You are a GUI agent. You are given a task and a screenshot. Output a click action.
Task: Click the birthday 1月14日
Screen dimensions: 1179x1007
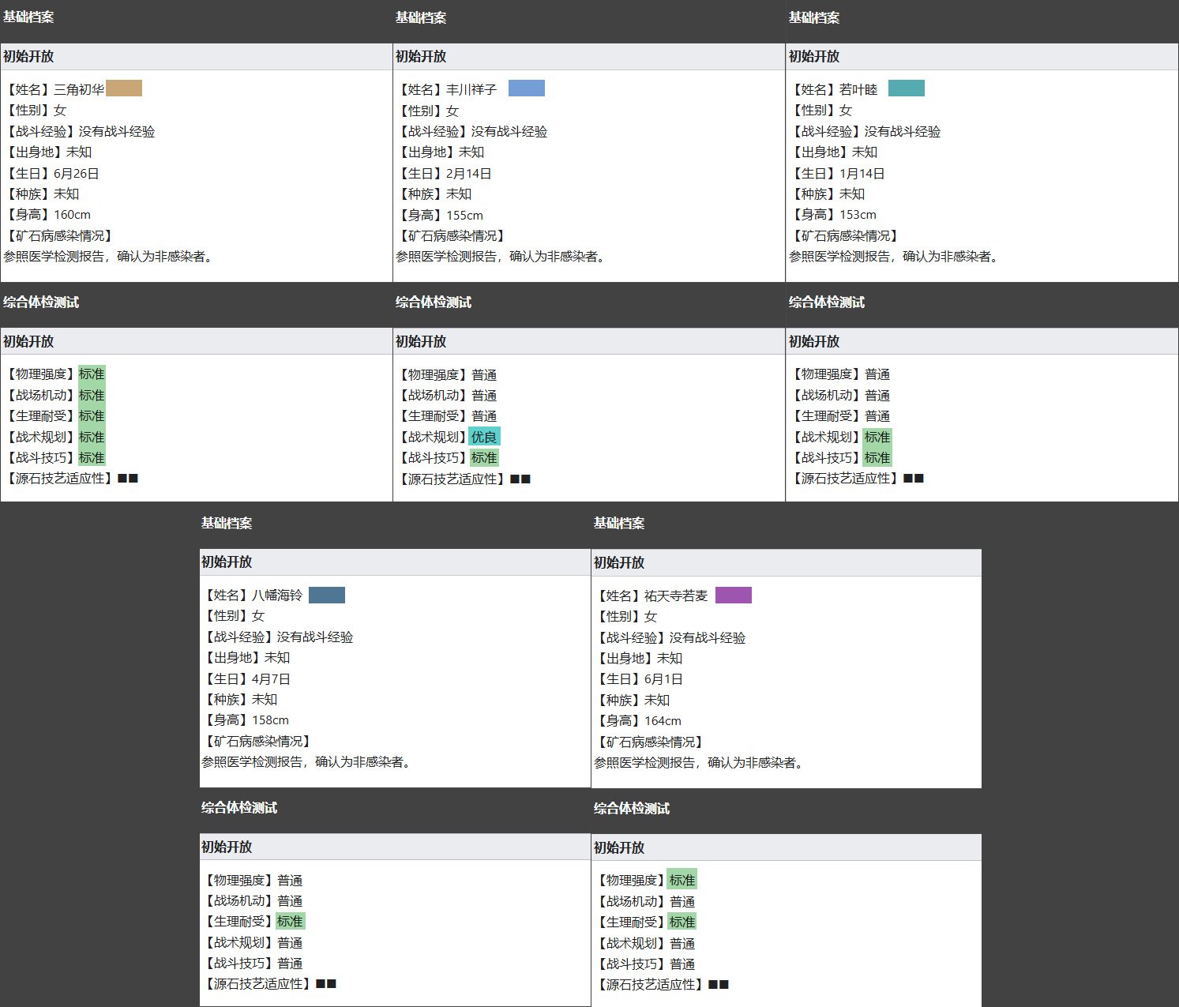point(862,173)
